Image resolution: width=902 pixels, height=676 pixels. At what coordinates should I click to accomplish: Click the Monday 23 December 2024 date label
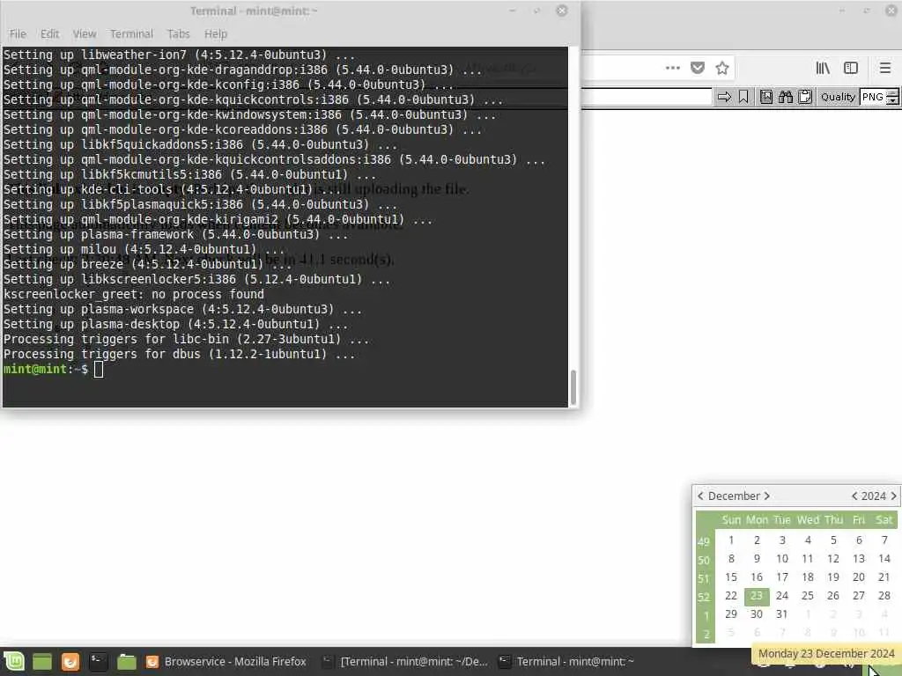point(826,654)
